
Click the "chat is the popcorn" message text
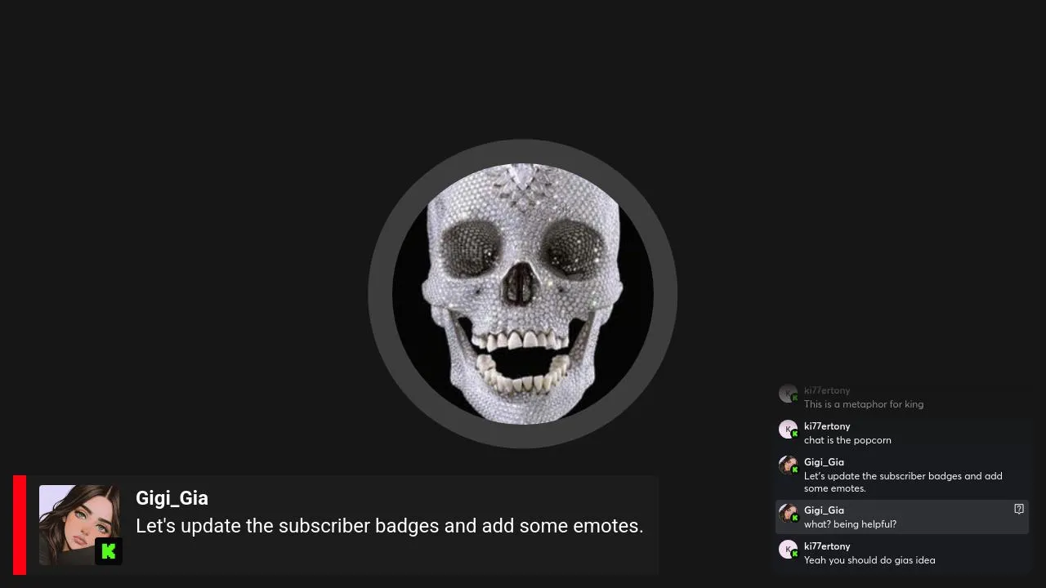click(847, 440)
